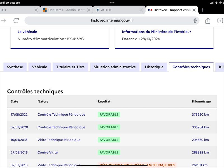Open the Situation administrative tab
Viewport: 224px width, 168px height.
(x=115, y=67)
